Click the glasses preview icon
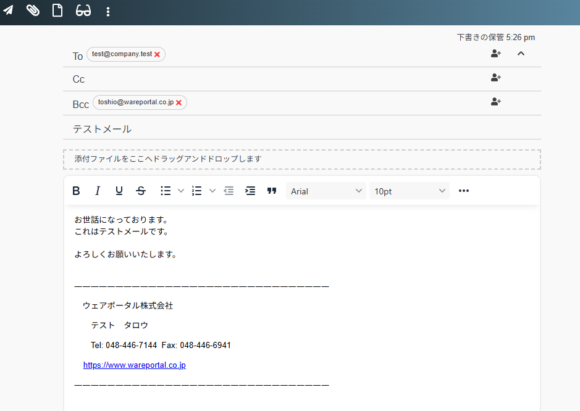The image size is (580, 411). (83, 10)
